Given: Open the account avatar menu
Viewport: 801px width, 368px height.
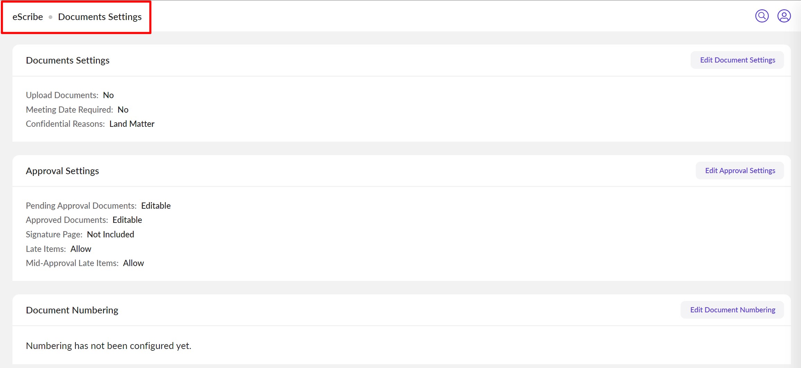Looking at the screenshot, I should pyautogui.click(x=784, y=16).
